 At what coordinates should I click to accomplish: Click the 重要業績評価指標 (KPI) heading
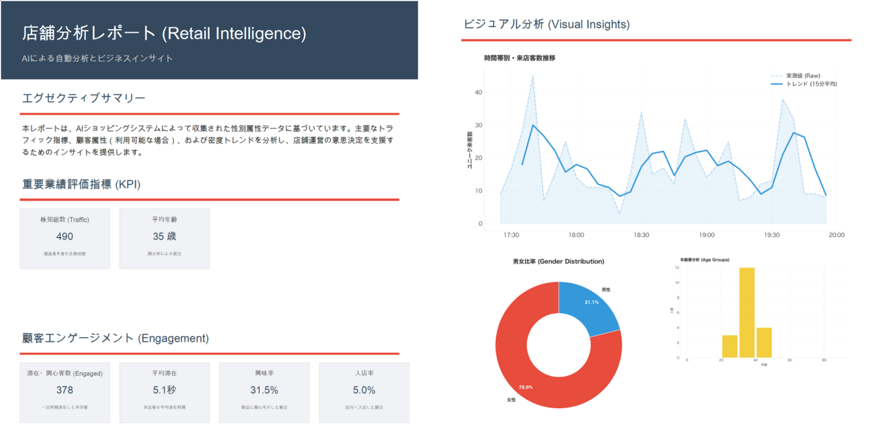(x=81, y=184)
